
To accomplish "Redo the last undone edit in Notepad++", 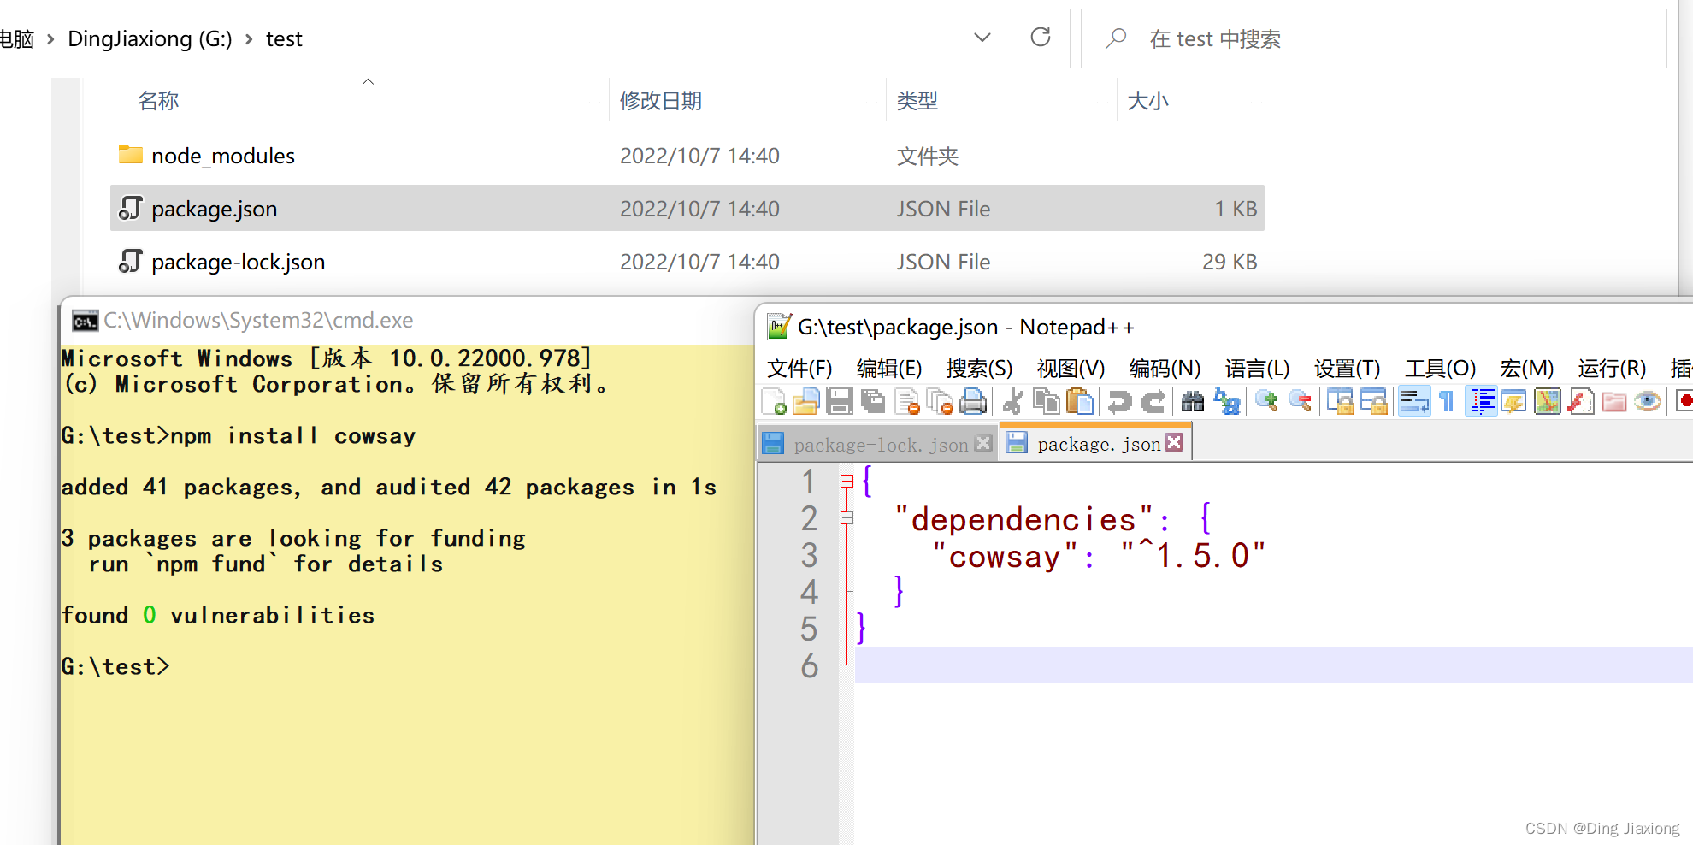I will pos(1153,401).
